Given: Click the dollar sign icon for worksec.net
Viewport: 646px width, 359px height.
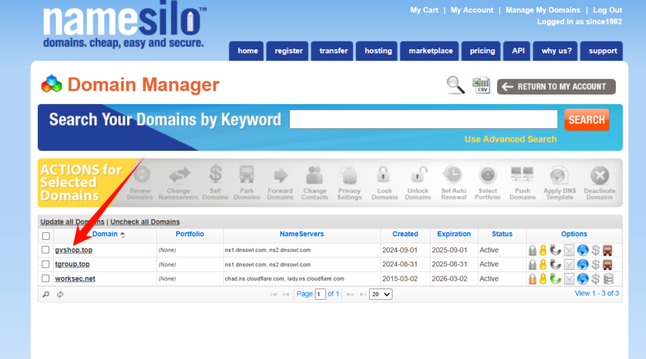Looking at the screenshot, I should coord(596,279).
